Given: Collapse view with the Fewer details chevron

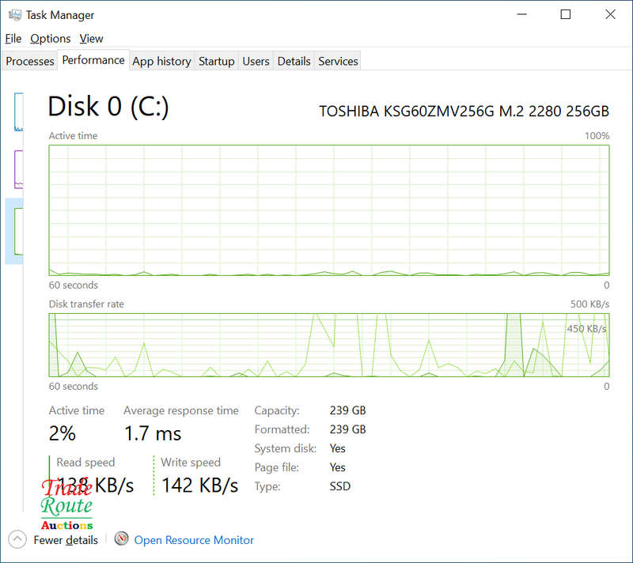Looking at the screenshot, I should tap(17, 539).
